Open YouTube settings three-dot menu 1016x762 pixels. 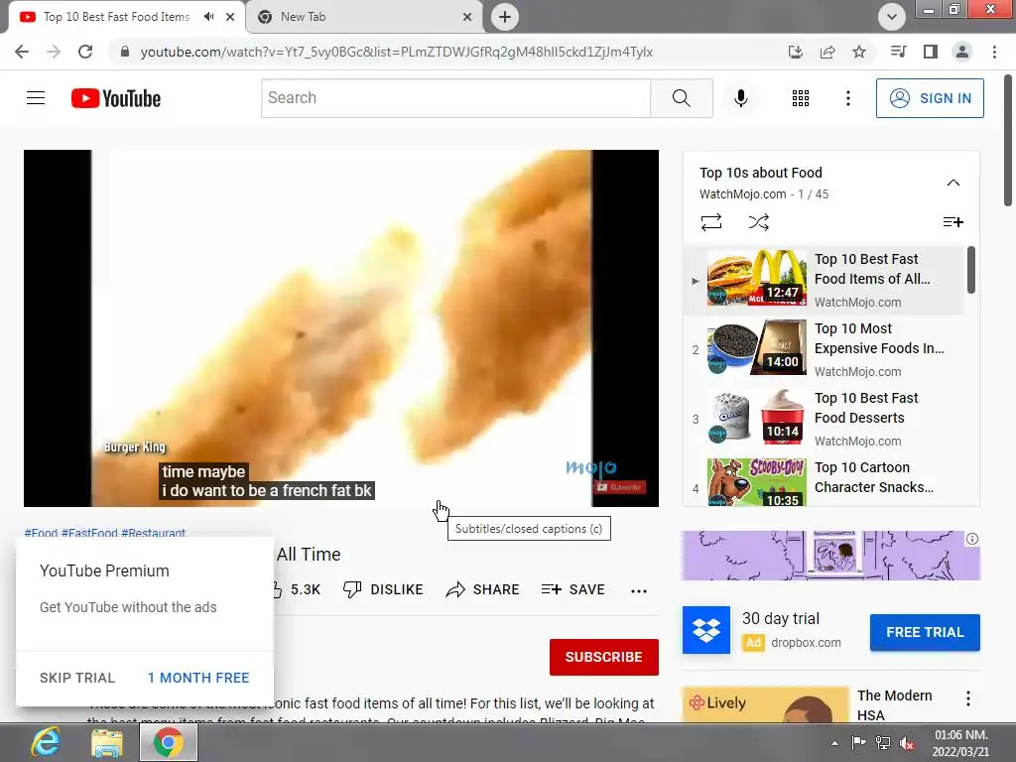point(847,98)
